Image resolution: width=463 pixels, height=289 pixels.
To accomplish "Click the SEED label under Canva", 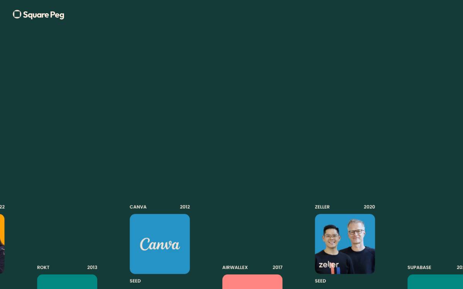I will pos(135,281).
